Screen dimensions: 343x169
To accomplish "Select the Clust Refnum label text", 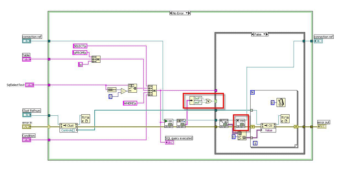I will click(x=32, y=111).
